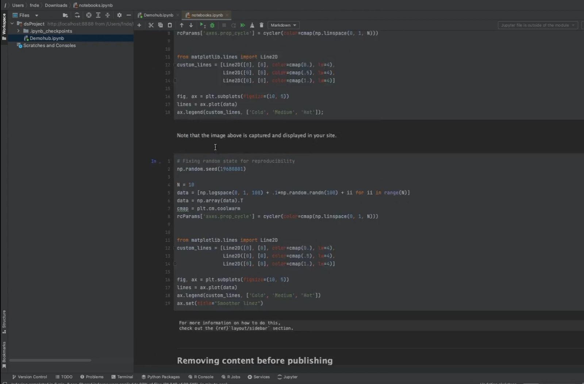
Task: Click 'Note that the image above' markdown text
Action: 257,135
